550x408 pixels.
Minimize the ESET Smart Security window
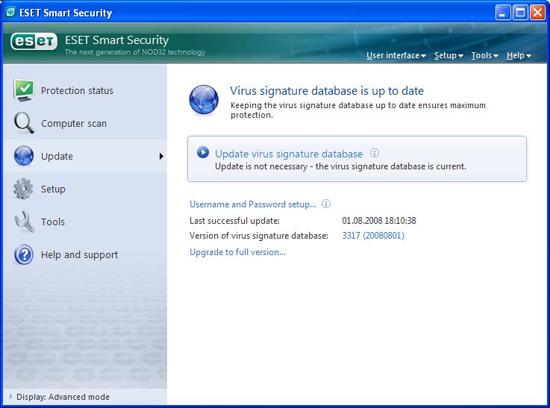503,13
